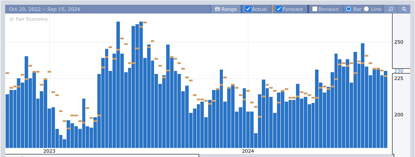The image size is (415, 157).
Task: Uncheck the Forecast checkbox
Action: [279, 9]
